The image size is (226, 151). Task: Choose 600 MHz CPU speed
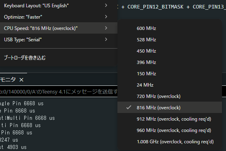169,28
